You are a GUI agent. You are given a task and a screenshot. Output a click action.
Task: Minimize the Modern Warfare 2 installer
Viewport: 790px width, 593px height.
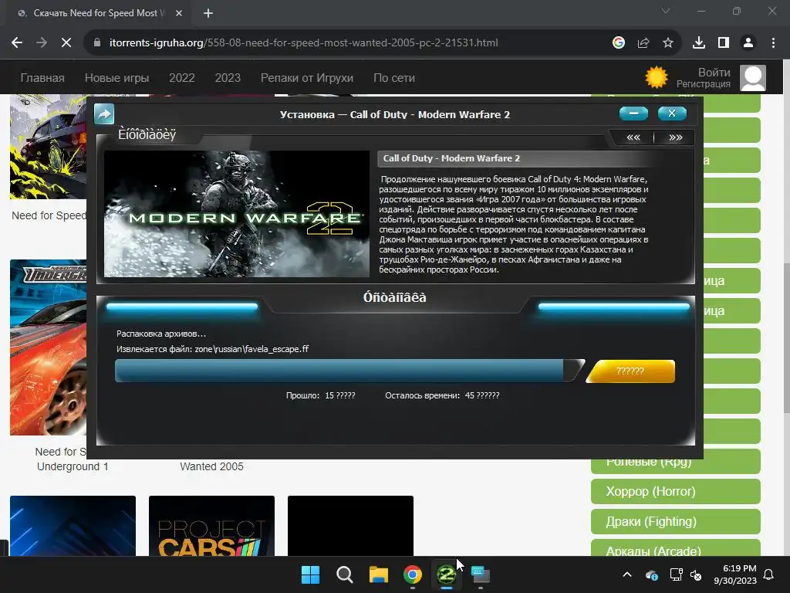[633, 114]
